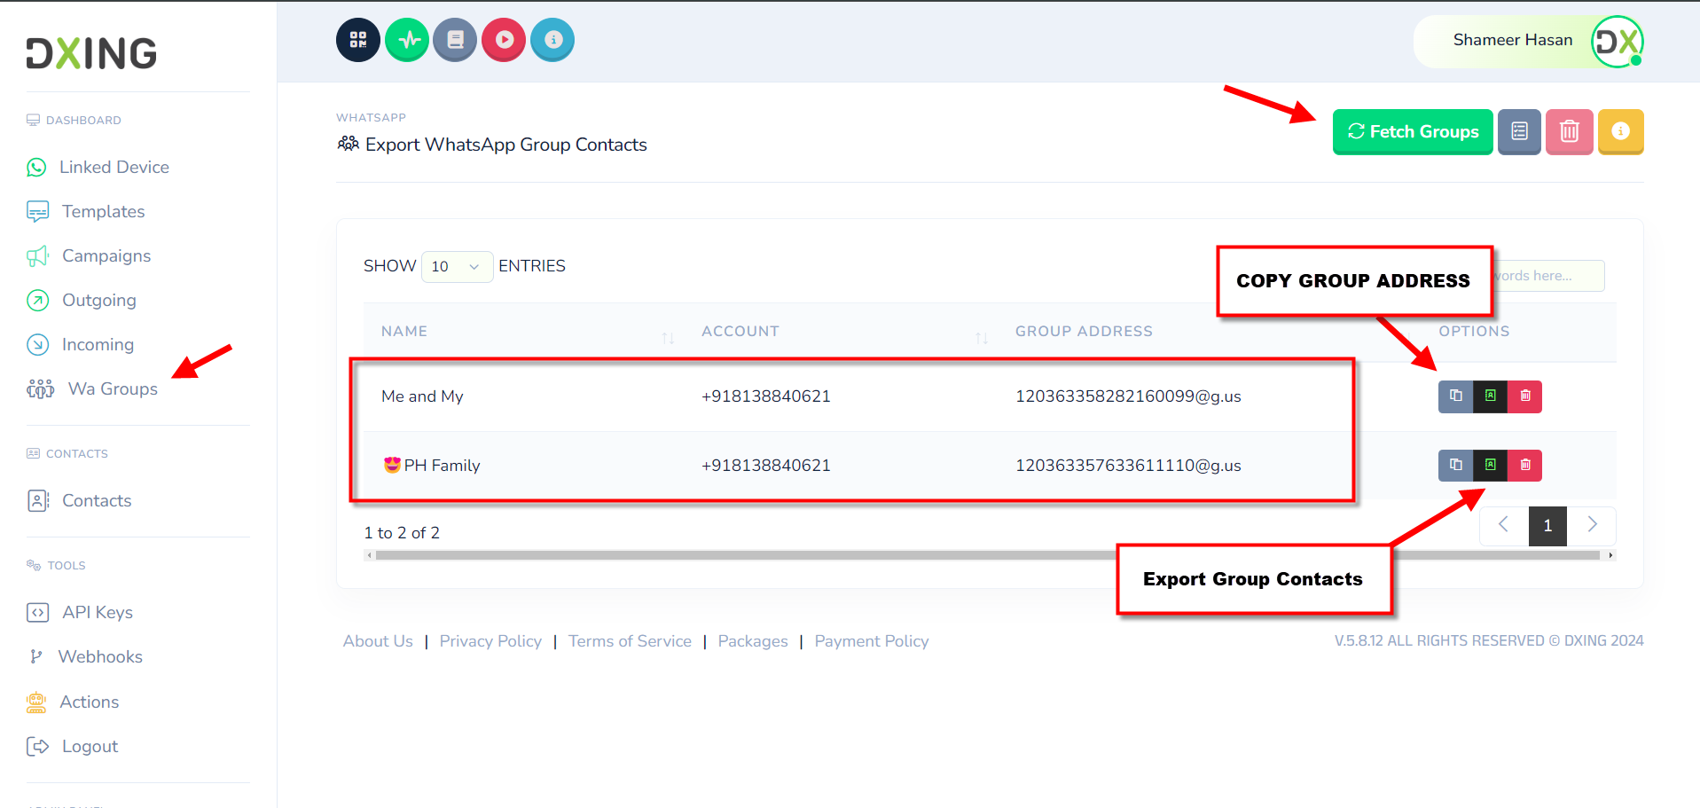Click group address 120363357633611110@g.us

click(1128, 466)
